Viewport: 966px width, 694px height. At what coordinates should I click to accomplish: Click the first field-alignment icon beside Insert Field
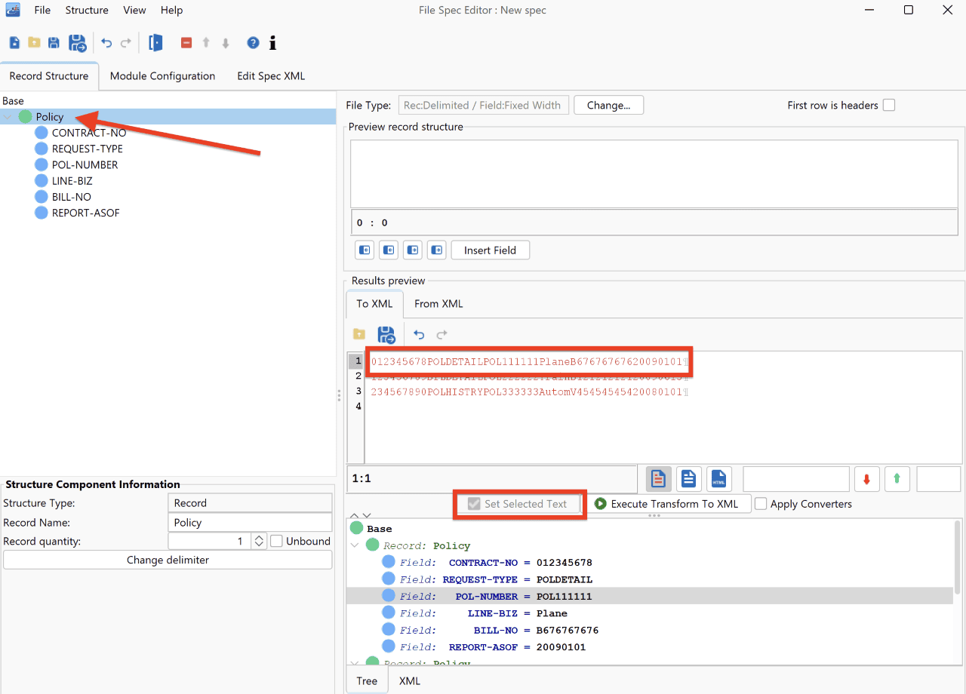coord(365,250)
